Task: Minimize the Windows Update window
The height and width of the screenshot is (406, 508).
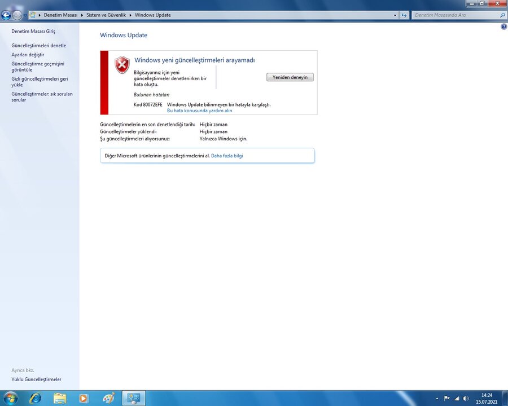Action: [471, 3]
